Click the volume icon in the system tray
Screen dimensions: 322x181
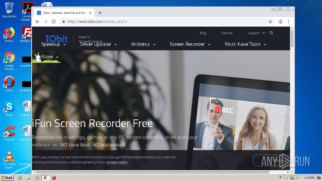pos(286,178)
